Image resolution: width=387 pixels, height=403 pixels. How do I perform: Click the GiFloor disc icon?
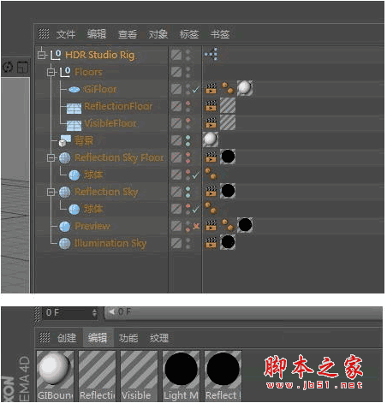pyautogui.click(x=74, y=90)
